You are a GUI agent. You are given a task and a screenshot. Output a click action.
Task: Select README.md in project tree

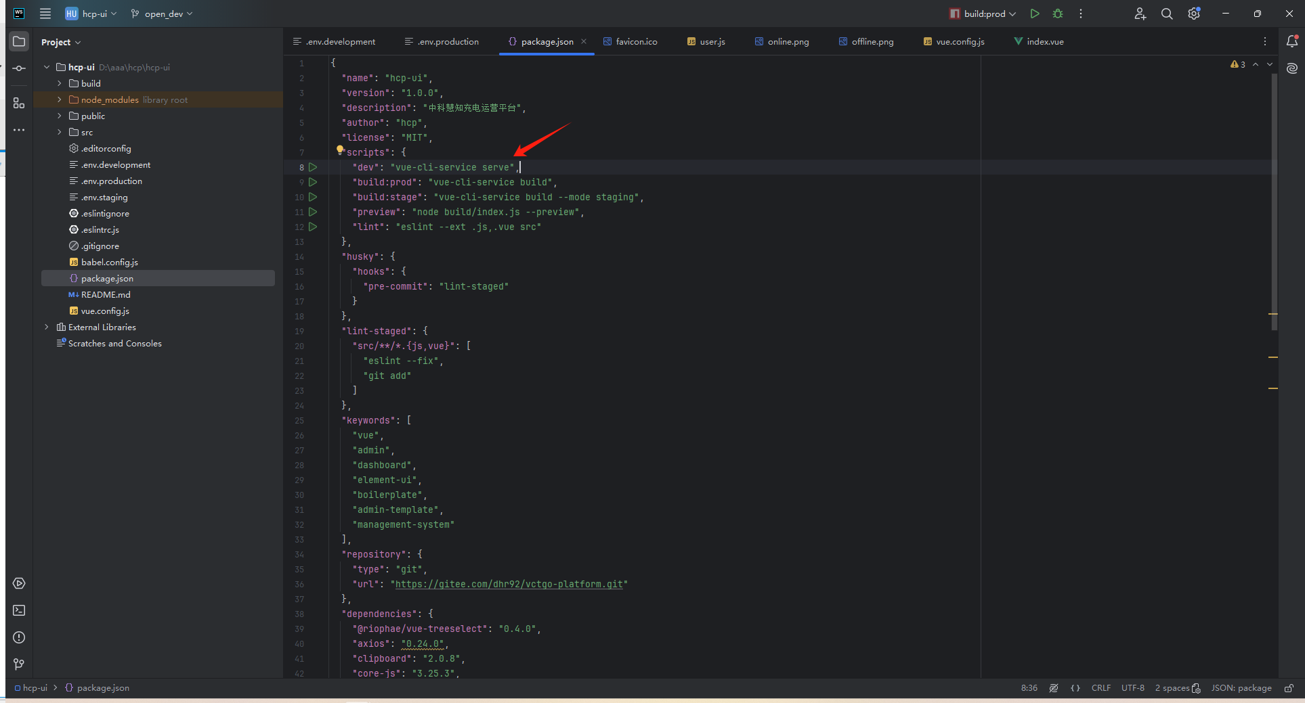click(x=106, y=294)
